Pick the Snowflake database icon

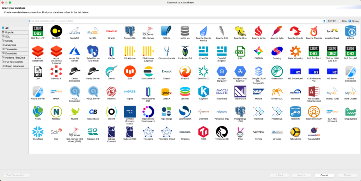[x=38, y=132]
